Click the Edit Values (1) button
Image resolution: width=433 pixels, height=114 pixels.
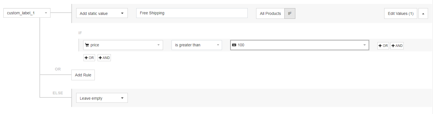(401, 13)
